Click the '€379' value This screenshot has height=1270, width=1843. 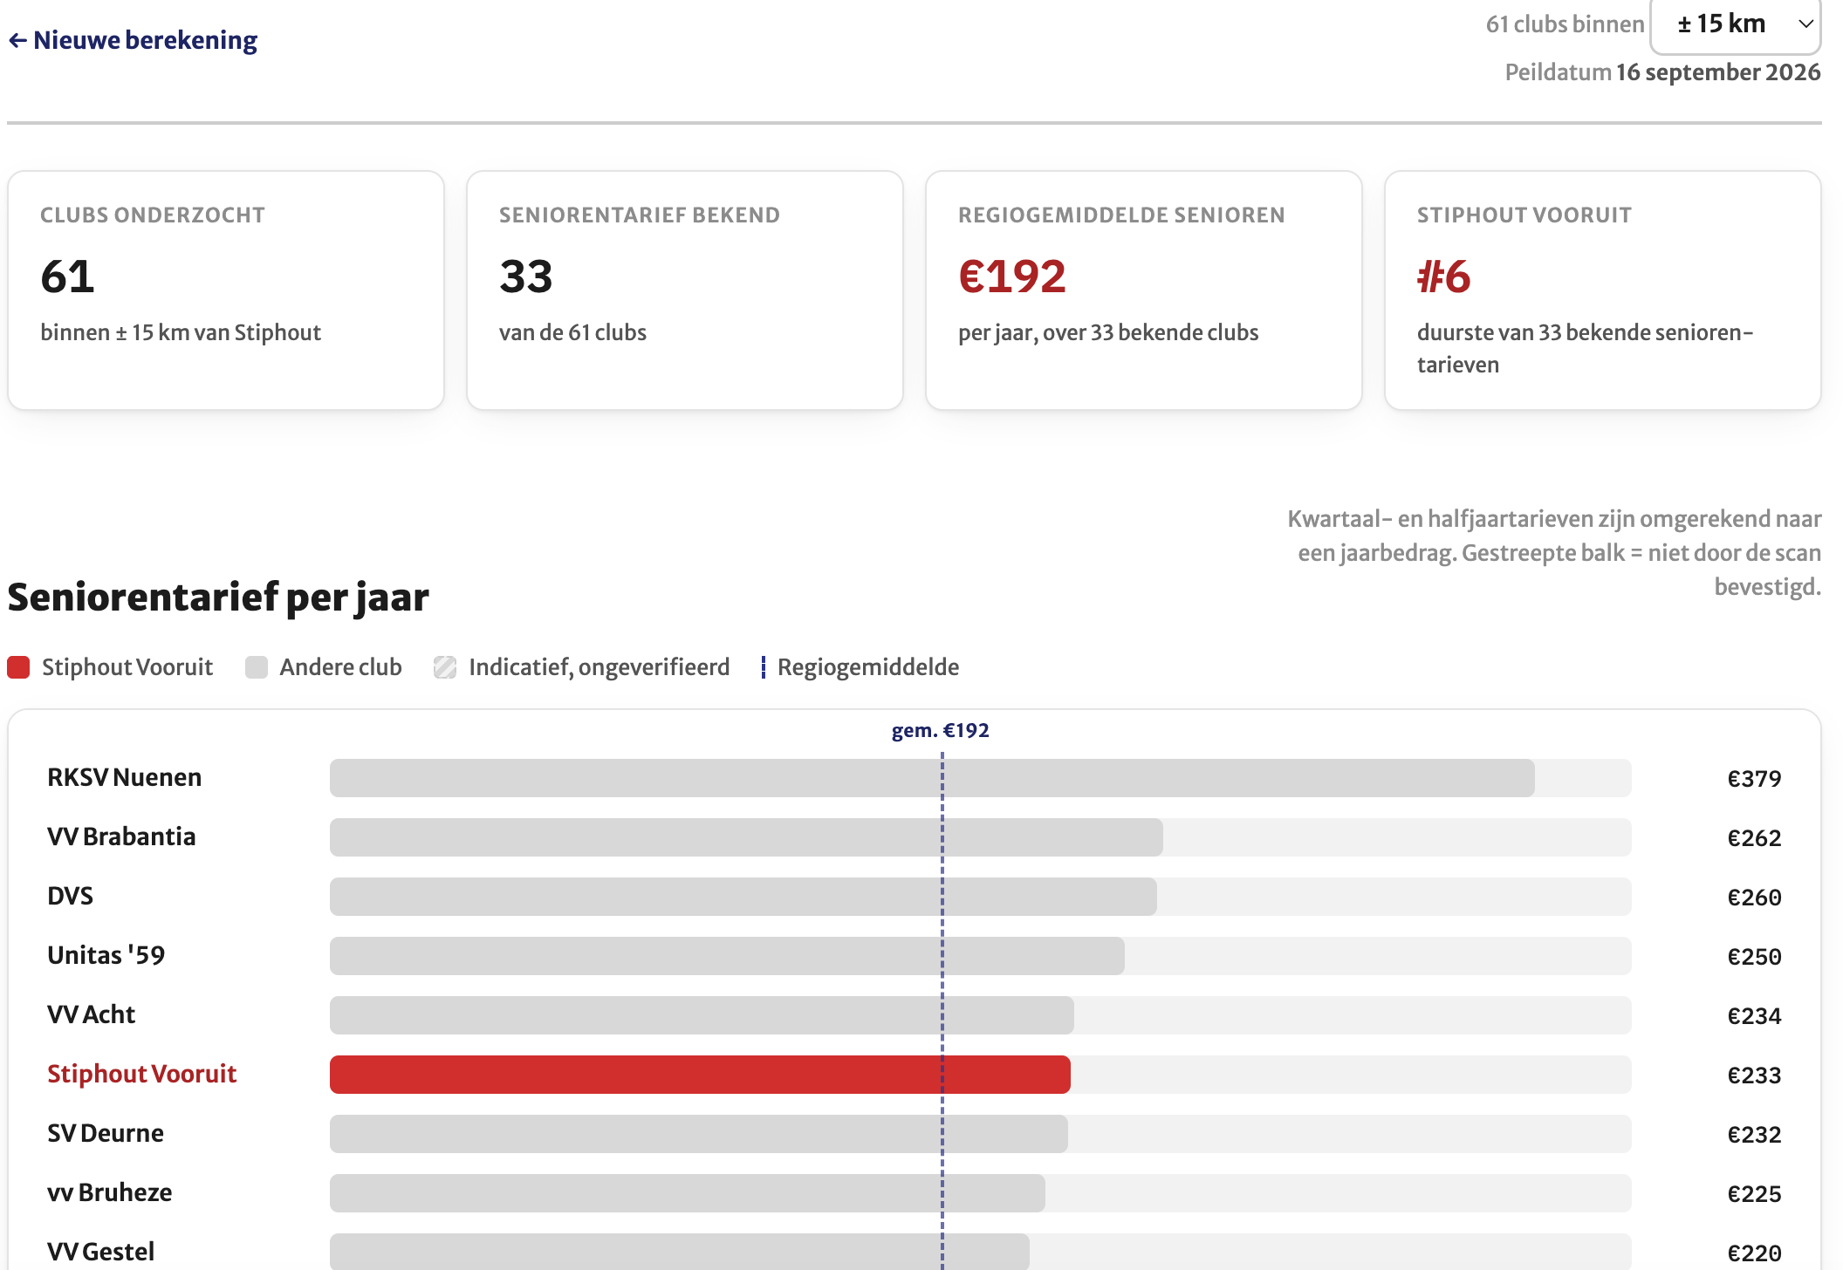pyautogui.click(x=1755, y=778)
